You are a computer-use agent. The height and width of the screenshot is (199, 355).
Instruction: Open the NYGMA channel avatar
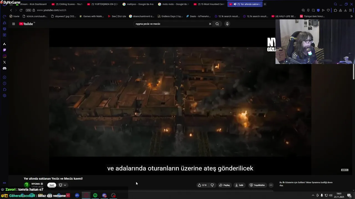tap(27, 185)
